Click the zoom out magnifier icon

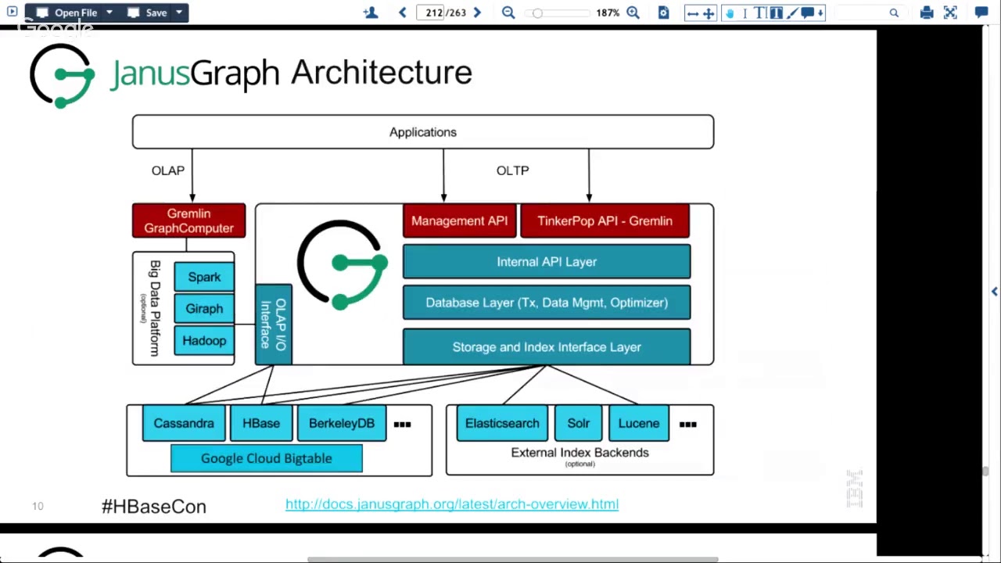point(508,13)
